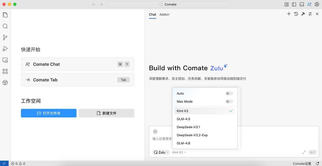Open the Explorer files icon in sidebar

[5, 15]
